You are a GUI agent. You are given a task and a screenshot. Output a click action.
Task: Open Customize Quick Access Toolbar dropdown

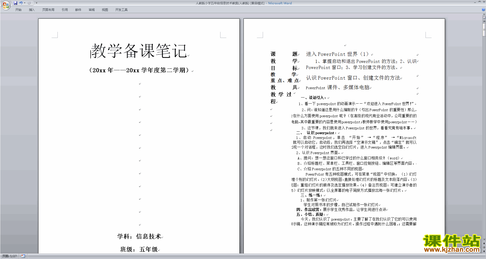36,3
